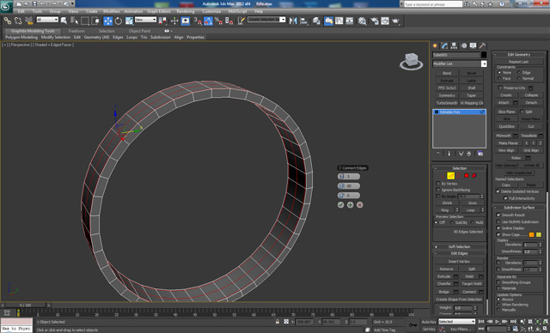
Task: Collapse the Edit Geometry rollout
Action: coord(519,55)
